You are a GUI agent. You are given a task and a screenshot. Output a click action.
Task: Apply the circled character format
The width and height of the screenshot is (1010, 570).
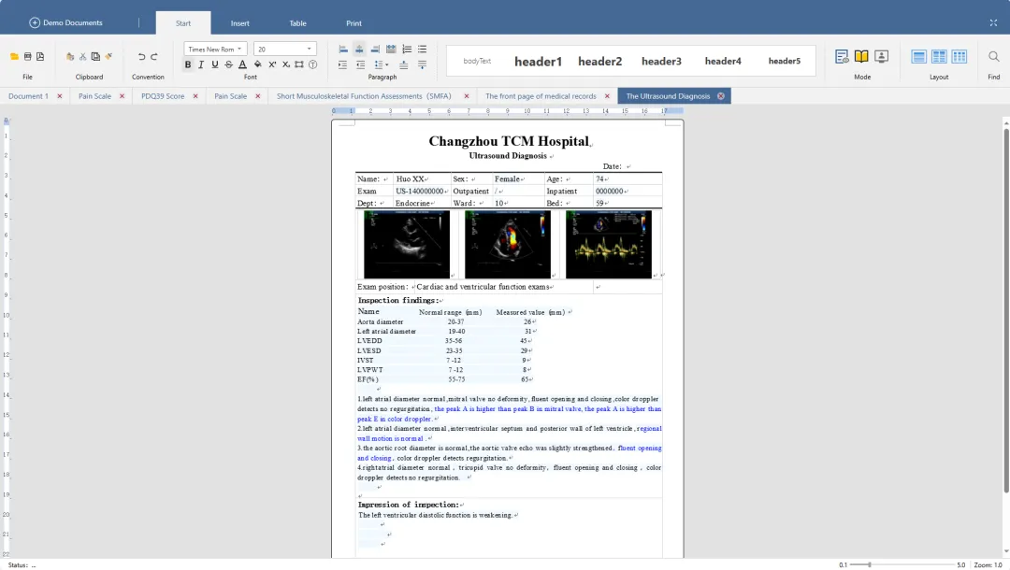tap(312, 64)
